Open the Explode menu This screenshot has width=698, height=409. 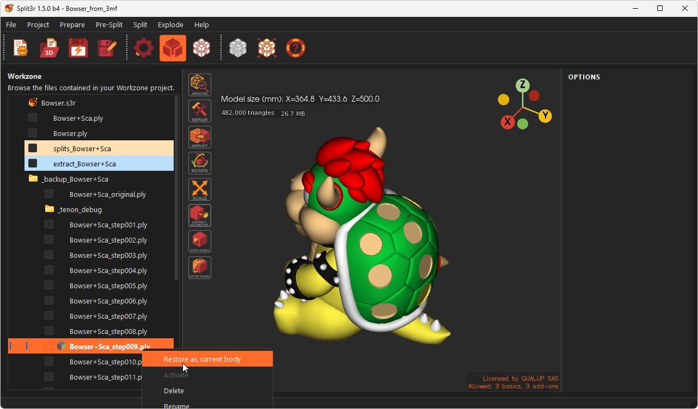[x=170, y=24]
